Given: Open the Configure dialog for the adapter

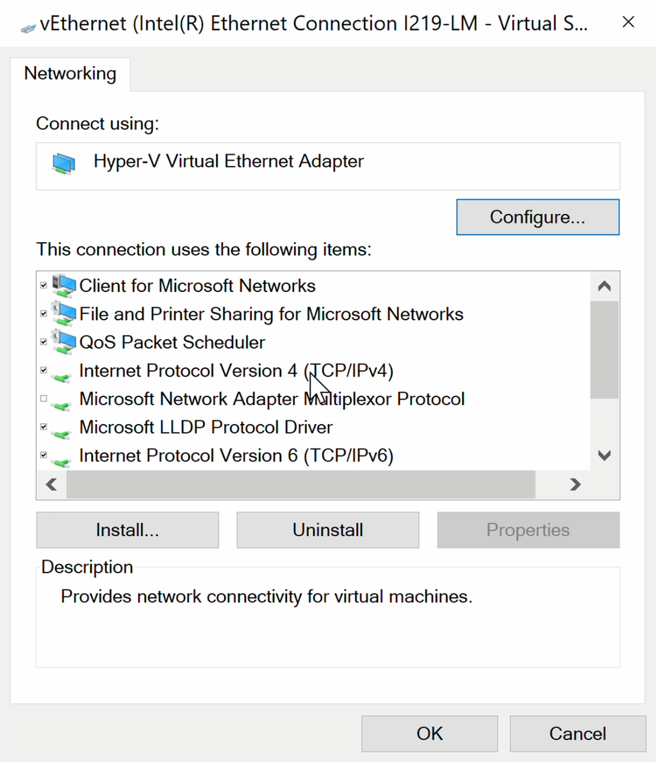Looking at the screenshot, I should click(x=537, y=217).
